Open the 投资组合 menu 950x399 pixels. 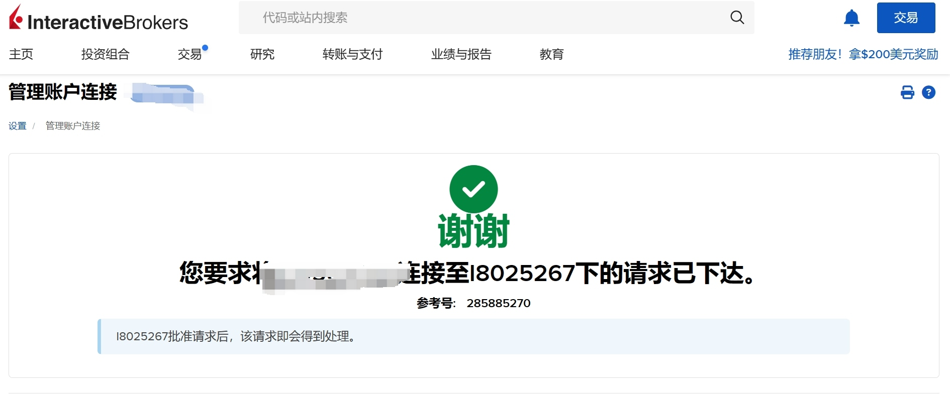click(x=106, y=54)
